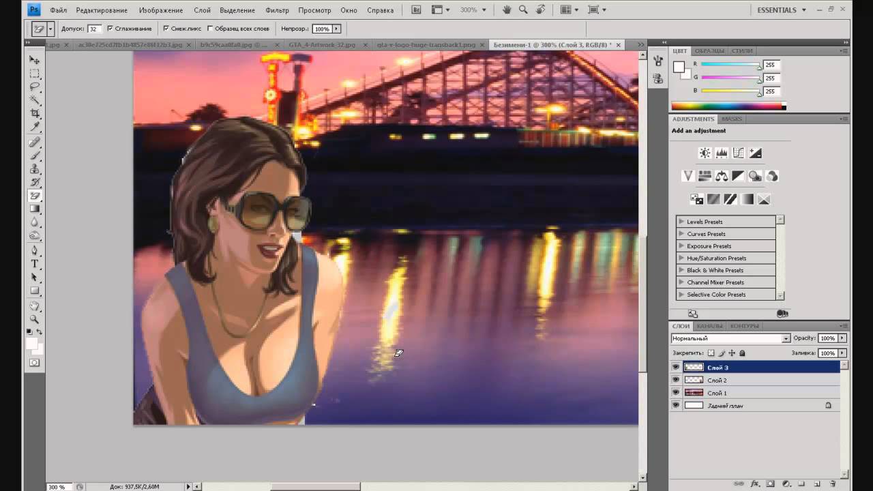Open the Файл menu
Image resolution: width=873 pixels, height=491 pixels.
tap(58, 10)
